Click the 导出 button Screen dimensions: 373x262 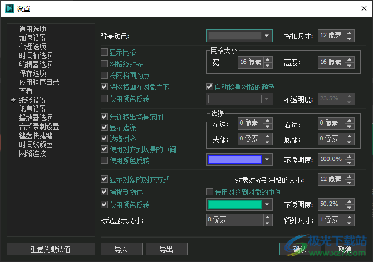tap(166, 249)
